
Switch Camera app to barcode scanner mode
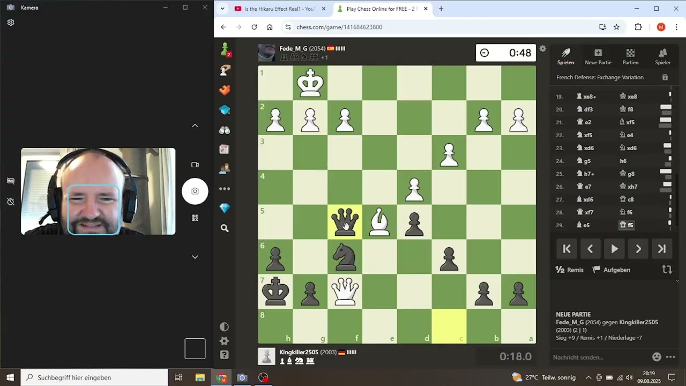coord(195,218)
